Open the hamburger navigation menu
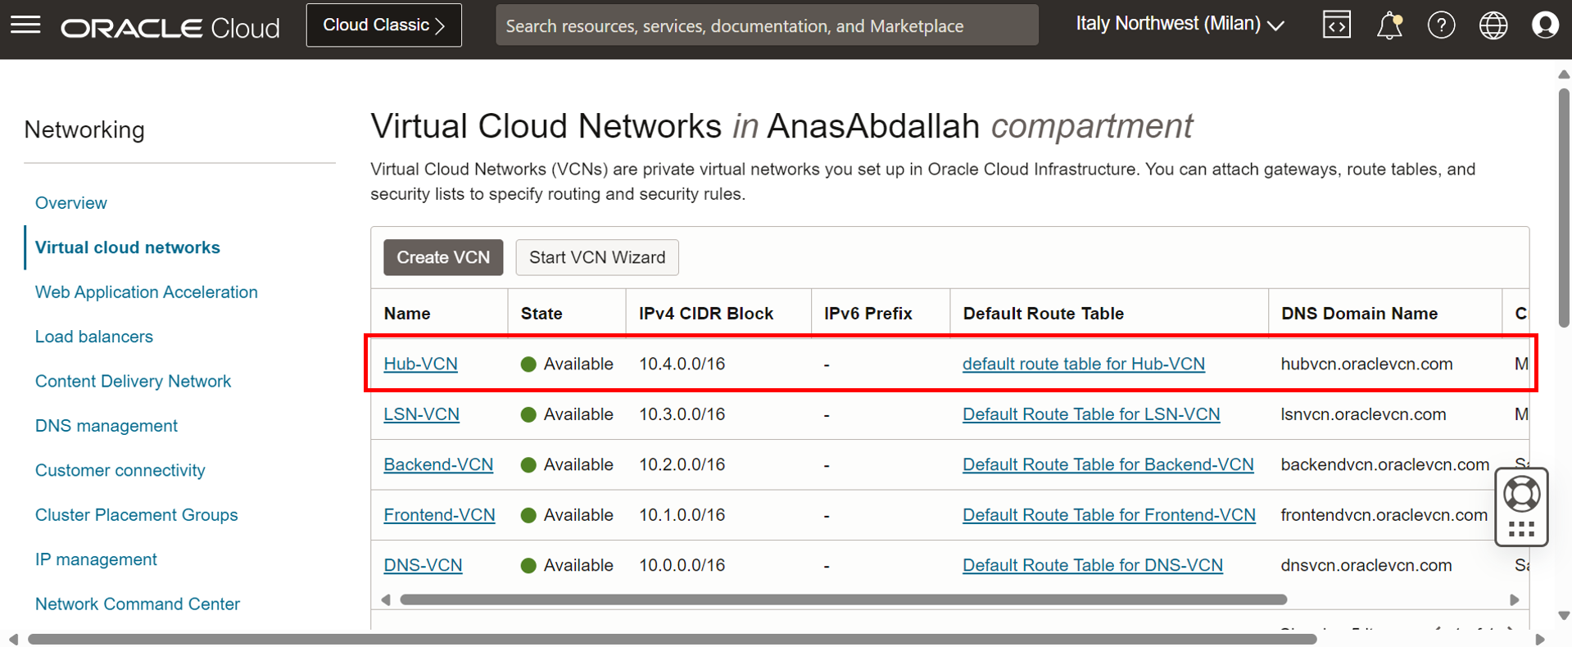The image size is (1572, 647). [25, 25]
